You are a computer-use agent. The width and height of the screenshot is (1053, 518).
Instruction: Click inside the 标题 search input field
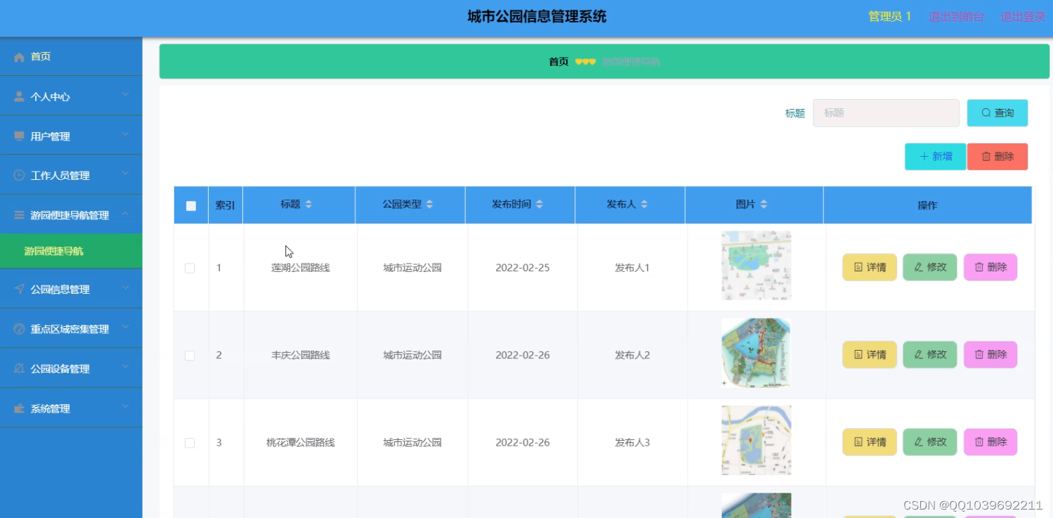[885, 112]
